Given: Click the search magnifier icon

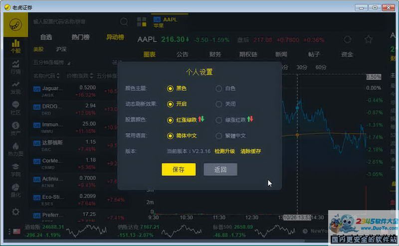Looking at the screenshot, I should pyautogui.click(x=124, y=22).
